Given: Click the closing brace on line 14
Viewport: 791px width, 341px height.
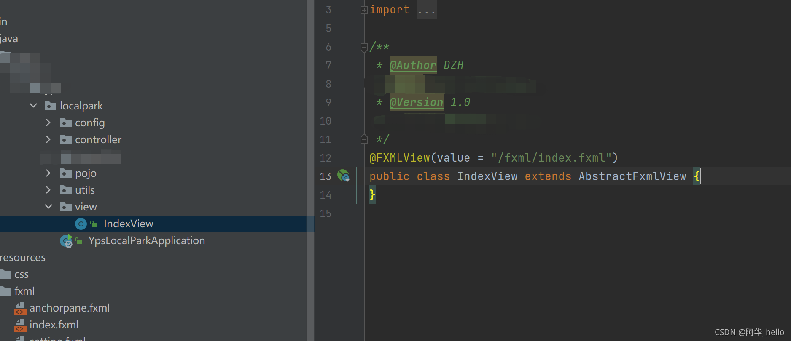Looking at the screenshot, I should 372,194.
